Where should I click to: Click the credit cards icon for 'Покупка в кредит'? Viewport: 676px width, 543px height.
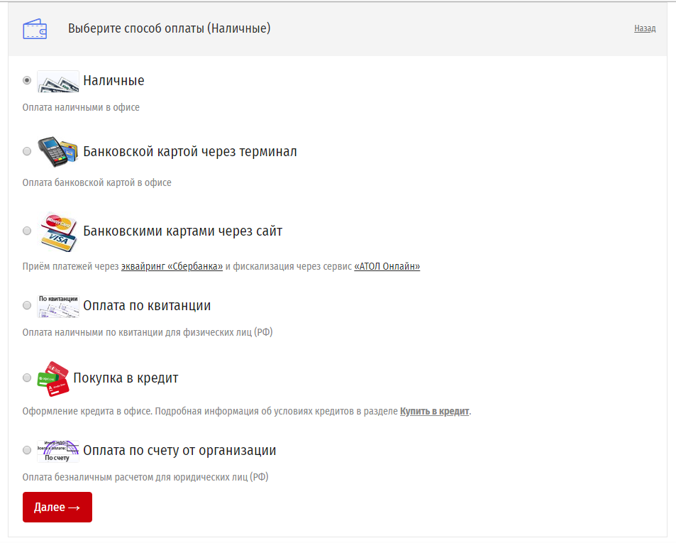53,378
